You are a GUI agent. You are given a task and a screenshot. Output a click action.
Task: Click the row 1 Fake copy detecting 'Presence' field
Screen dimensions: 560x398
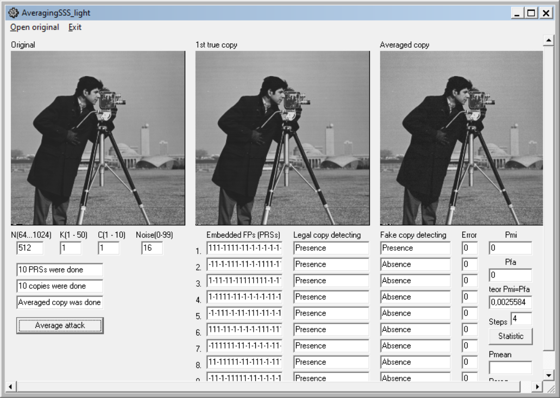coord(416,248)
